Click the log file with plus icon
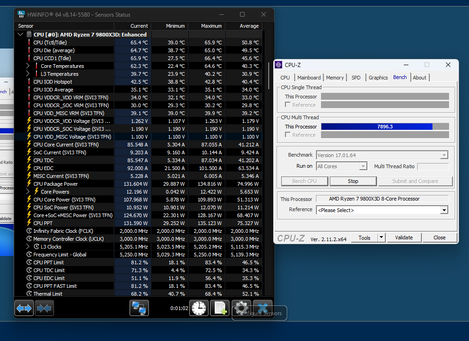 [220, 308]
